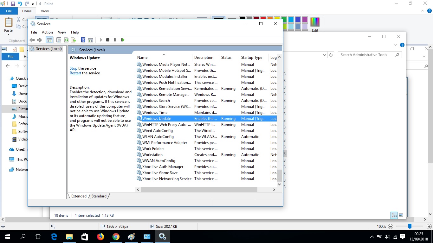Image resolution: width=433 pixels, height=243 pixels.
Task: Pick the purple color swatch in Paint
Action: [x=305, y=20]
